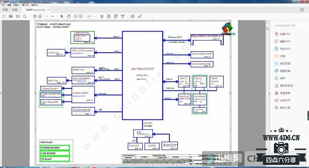Click the Memory BUS label text

point(175,37)
